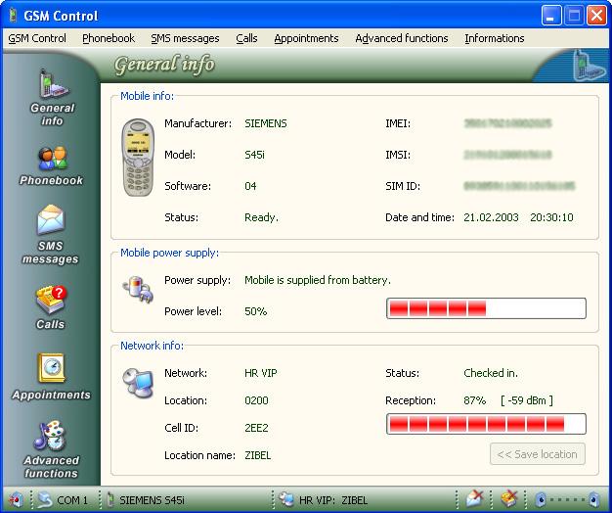Click the connection icon at status bar start

(x=16, y=499)
